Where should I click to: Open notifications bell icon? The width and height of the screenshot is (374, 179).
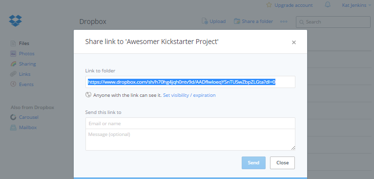[328, 5]
